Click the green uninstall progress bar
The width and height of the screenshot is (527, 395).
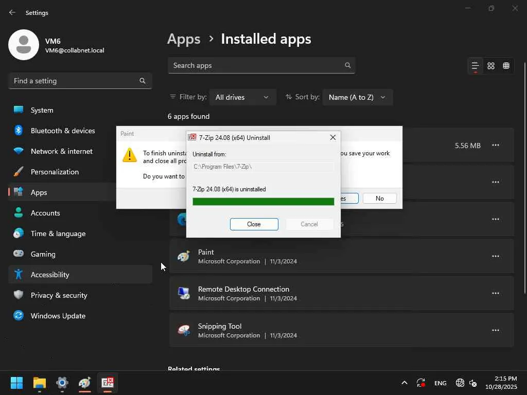(x=263, y=202)
